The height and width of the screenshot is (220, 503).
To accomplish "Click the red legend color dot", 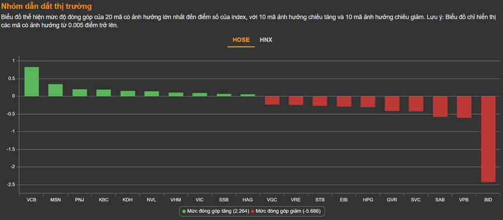I will [253, 212].
